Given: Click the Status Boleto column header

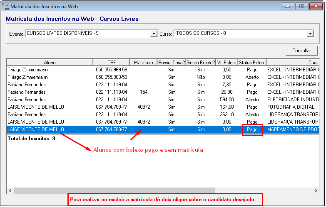Looking at the screenshot, I should [252, 63].
